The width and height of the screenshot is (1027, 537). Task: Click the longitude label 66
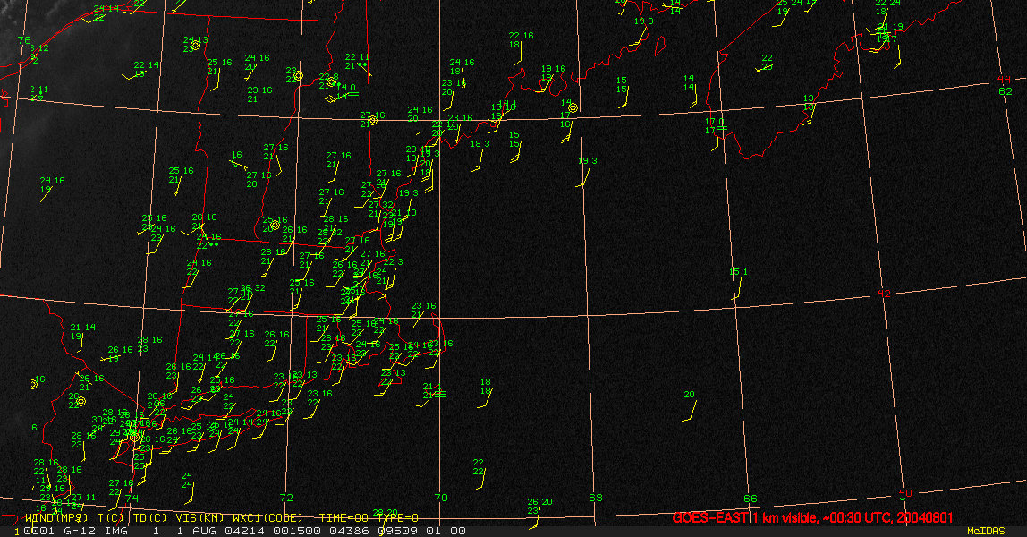coord(751,499)
